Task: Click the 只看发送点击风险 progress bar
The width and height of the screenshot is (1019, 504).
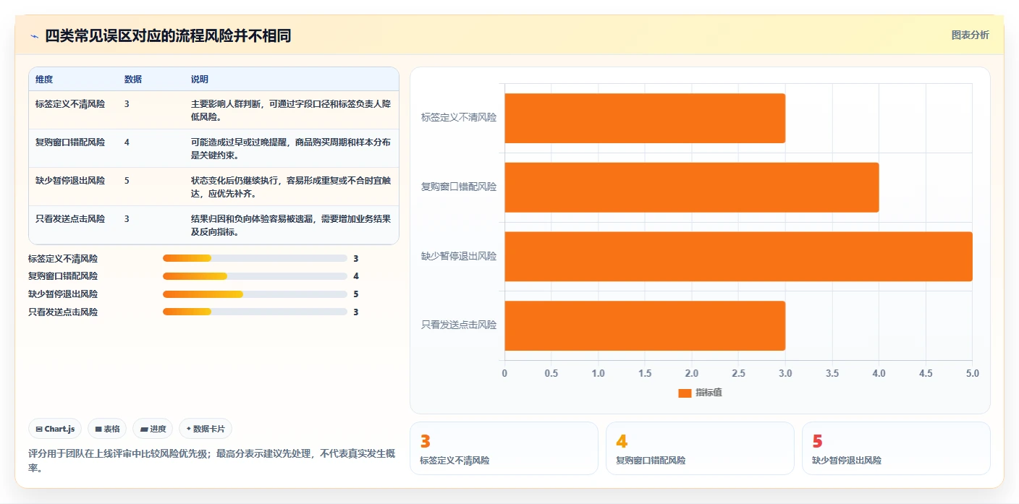Action: point(255,312)
